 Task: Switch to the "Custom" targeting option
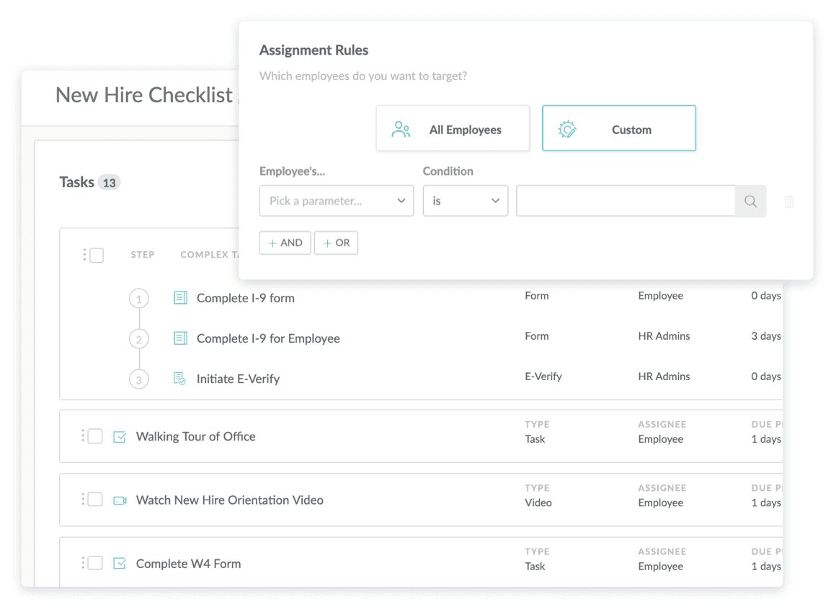click(x=619, y=128)
